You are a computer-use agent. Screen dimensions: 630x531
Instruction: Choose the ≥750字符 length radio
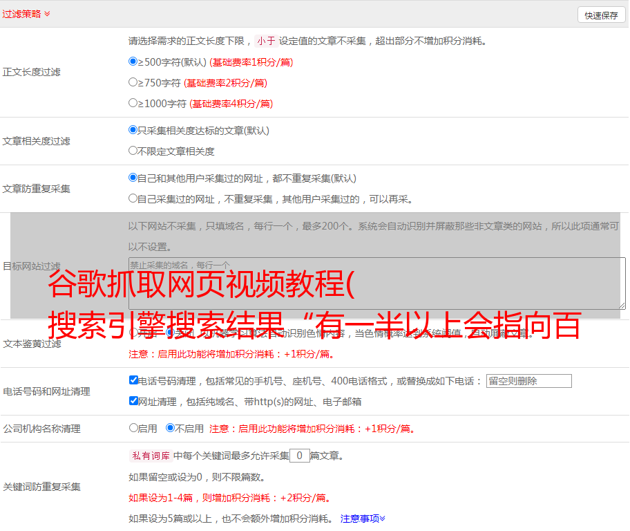pyautogui.click(x=133, y=82)
